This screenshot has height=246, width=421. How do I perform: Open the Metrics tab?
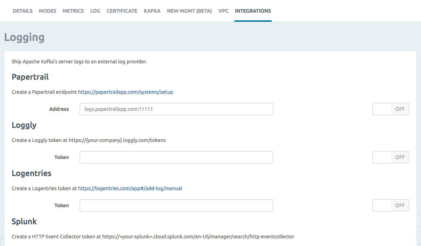(73, 11)
